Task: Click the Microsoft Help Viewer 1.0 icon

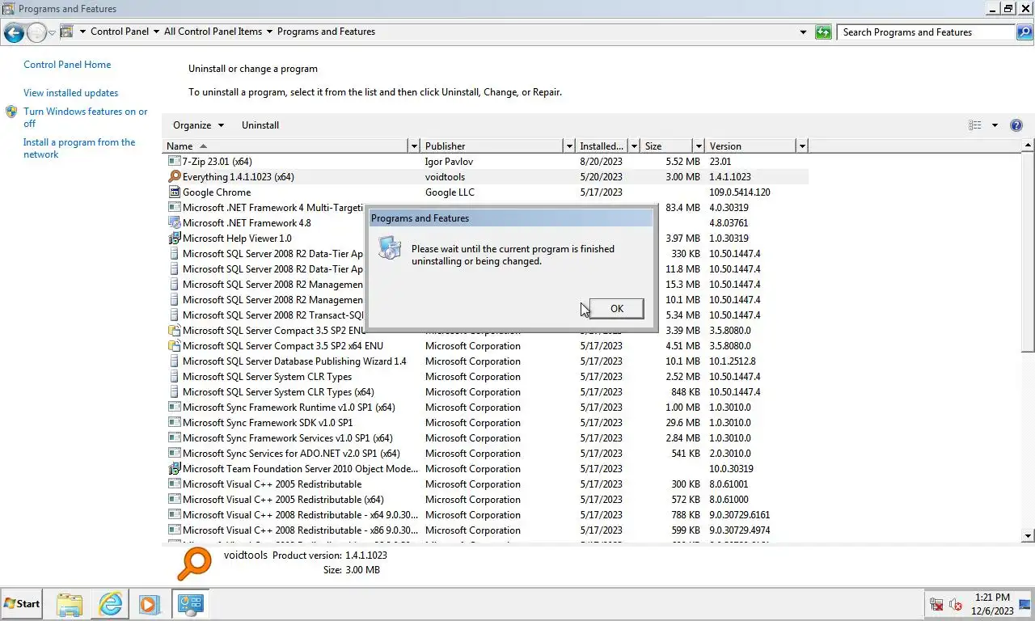Action: pyautogui.click(x=174, y=239)
